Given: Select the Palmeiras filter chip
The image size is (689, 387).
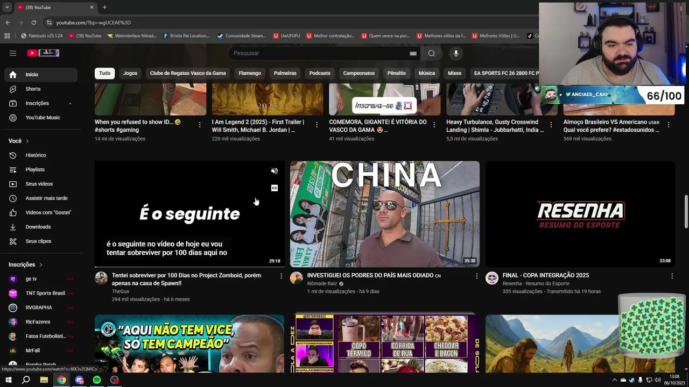Looking at the screenshot, I should point(285,73).
